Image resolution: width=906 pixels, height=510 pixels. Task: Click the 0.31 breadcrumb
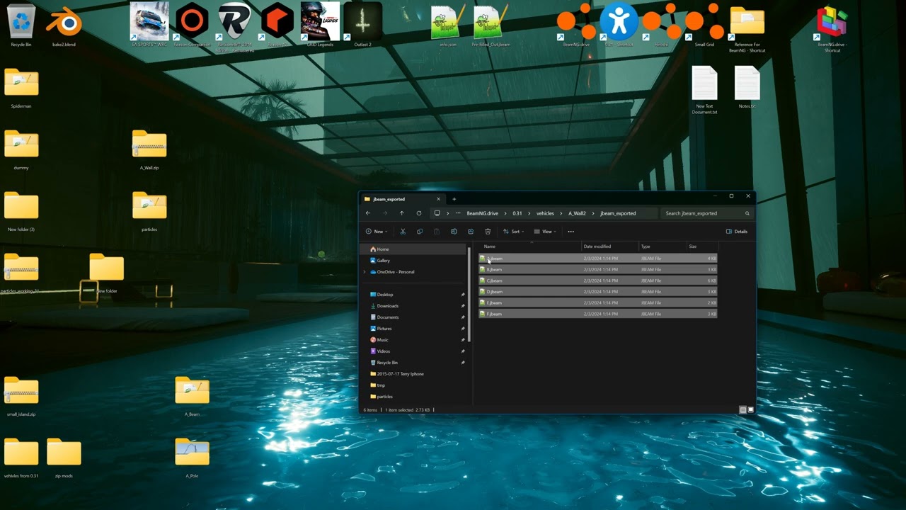[x=517, y=213]
